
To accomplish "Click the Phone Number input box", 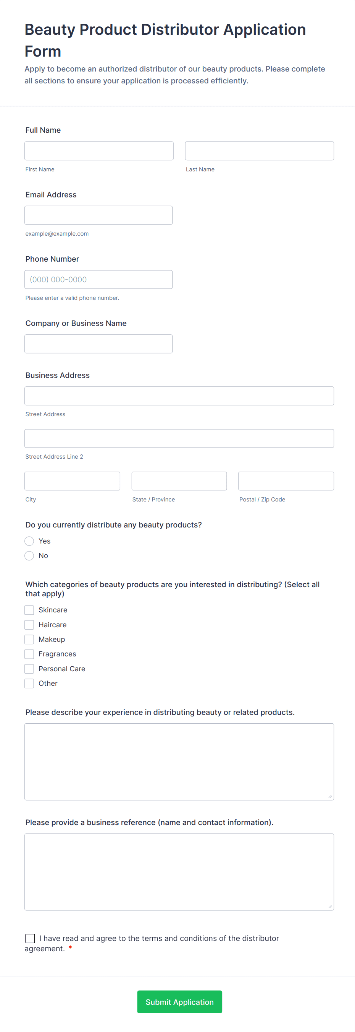I will 98,279.
